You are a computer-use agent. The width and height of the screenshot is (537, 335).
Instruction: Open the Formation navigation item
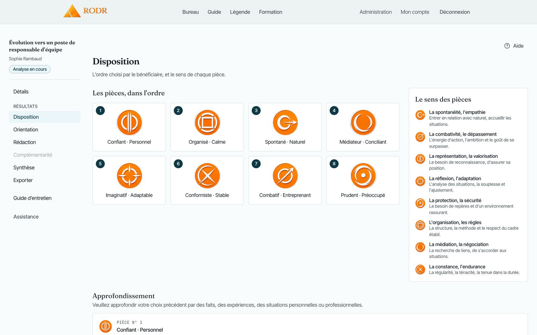click(271, 12)
